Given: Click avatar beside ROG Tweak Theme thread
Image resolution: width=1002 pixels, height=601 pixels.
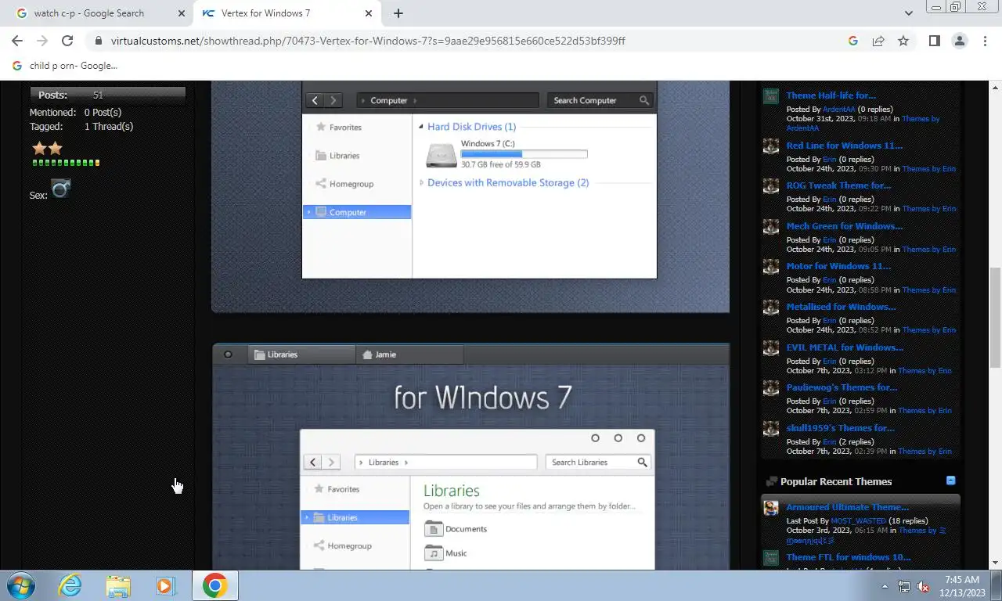Looking at the screenshot, I should pyautogui.click(x=771, y=186).
